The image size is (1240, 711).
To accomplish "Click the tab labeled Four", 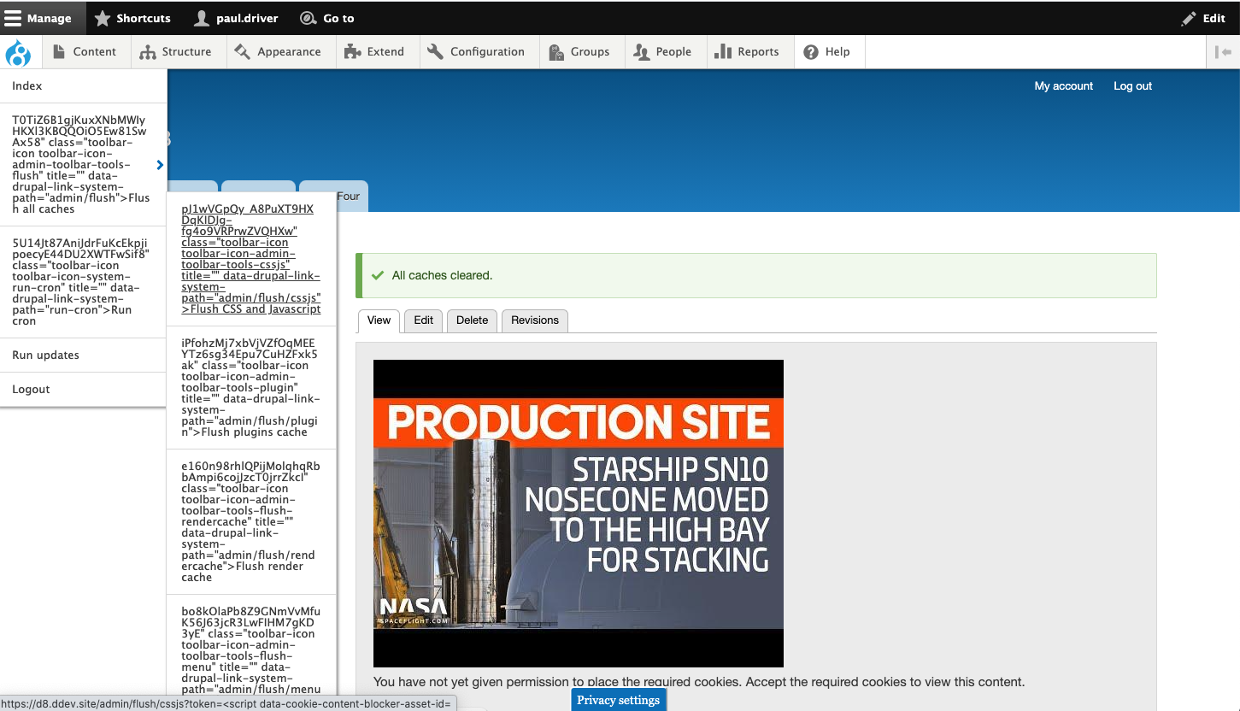I will [x=347, y=196].
